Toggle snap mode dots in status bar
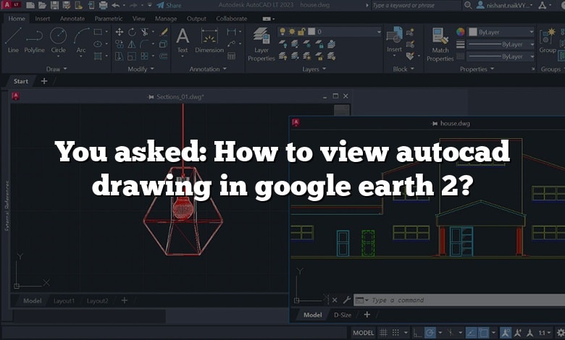 point(395,333)
